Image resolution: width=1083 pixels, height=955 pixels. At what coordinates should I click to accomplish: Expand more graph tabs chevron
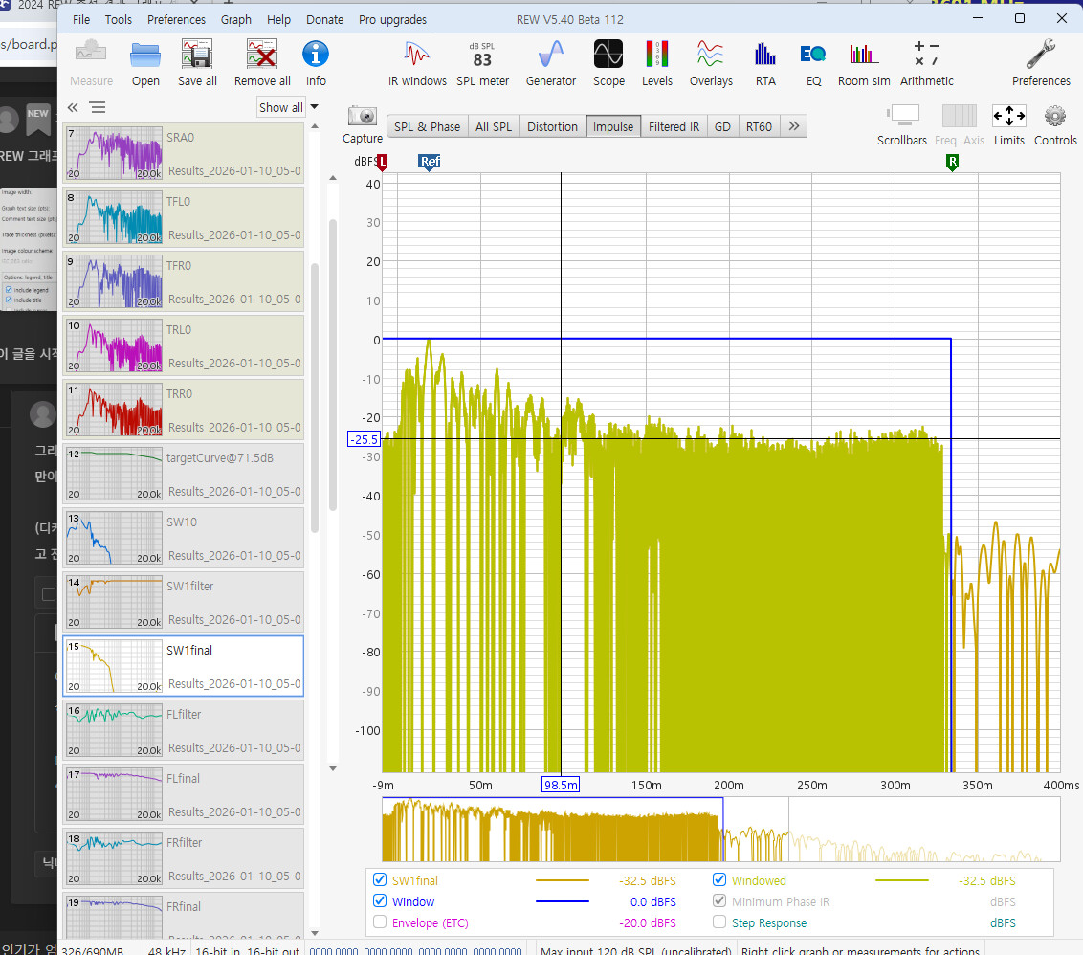794,126
